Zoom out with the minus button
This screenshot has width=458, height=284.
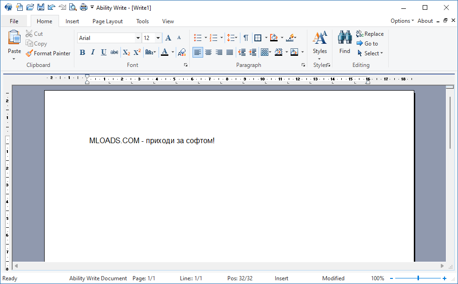pos(392,278)
